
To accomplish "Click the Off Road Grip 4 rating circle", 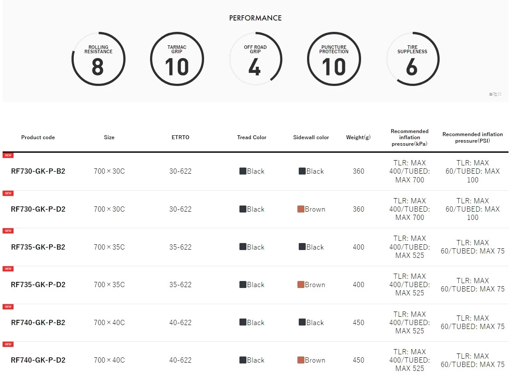I will coord(256,59).
